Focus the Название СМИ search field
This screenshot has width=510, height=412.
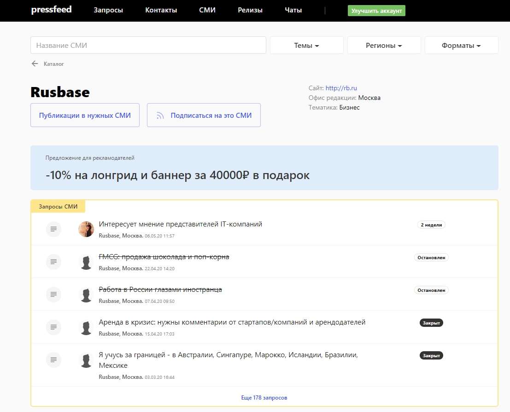[148, 46]
